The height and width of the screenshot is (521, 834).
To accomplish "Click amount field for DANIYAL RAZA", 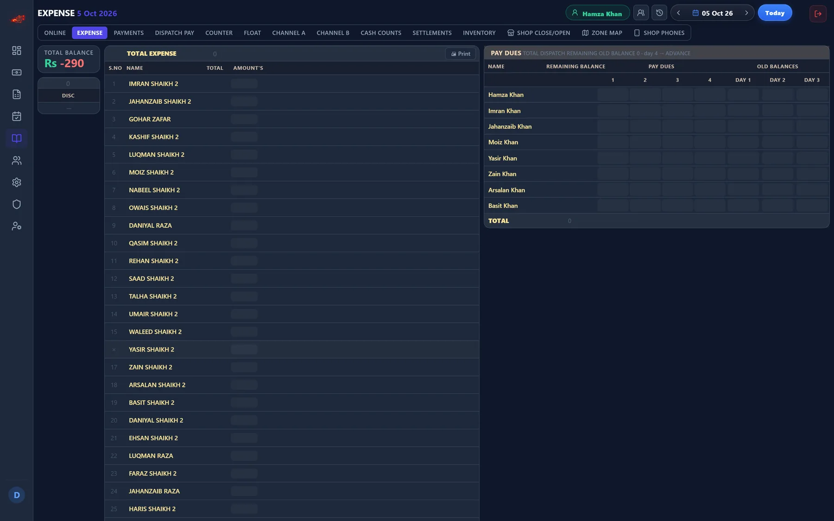I will click(244, 226).
